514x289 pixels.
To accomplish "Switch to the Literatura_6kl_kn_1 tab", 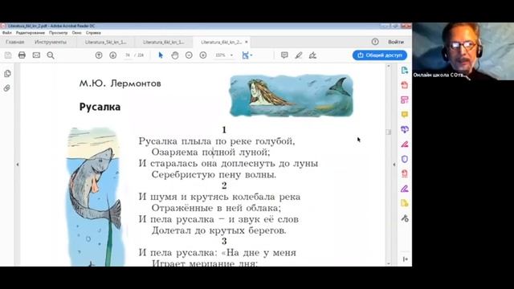I will pos(164,42).
